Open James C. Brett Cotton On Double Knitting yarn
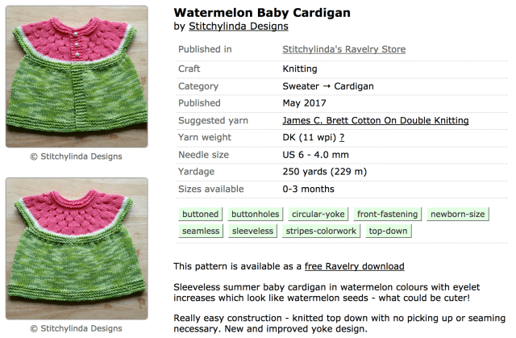The image size is (516, 338). click(x=376, y=120)
